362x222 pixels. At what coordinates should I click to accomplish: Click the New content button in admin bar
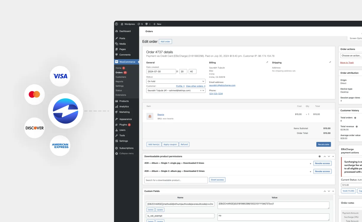[x=157, y=24]
